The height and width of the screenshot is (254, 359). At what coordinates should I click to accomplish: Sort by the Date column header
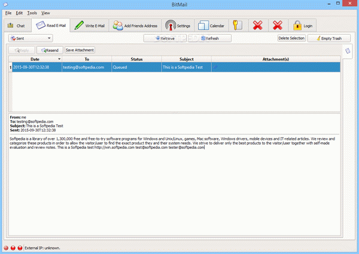(35, 59)
